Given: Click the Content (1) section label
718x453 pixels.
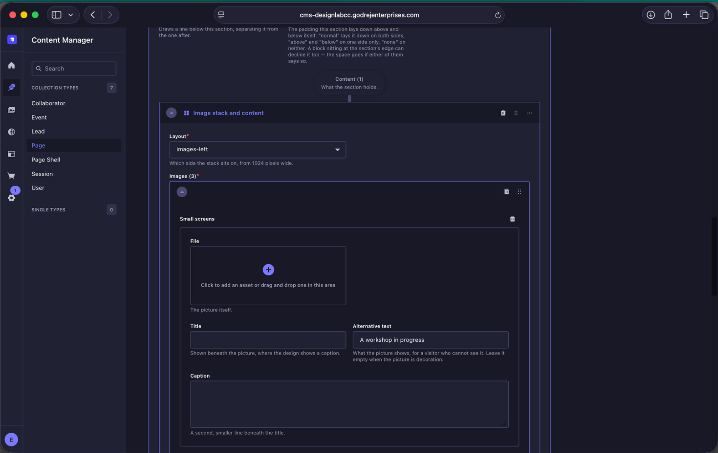Looking at the screenshot, I should point(349,79).
